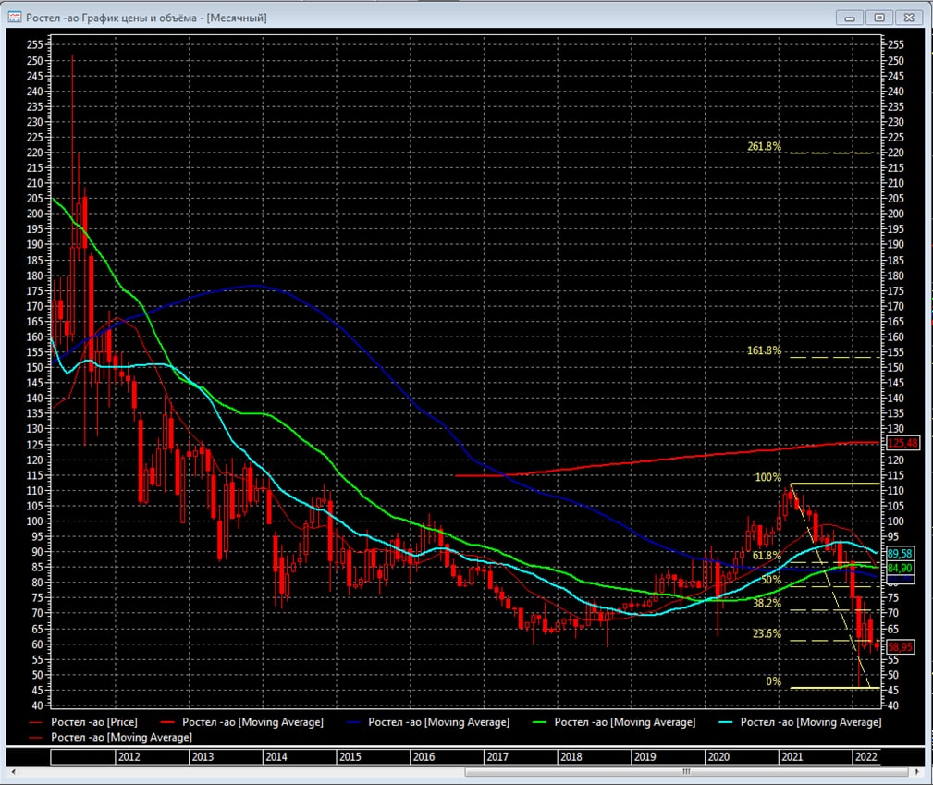This screenshot has width=933, height=785.
Task: Click the 2016 year label on timeline
Action: tap(424, 757)
